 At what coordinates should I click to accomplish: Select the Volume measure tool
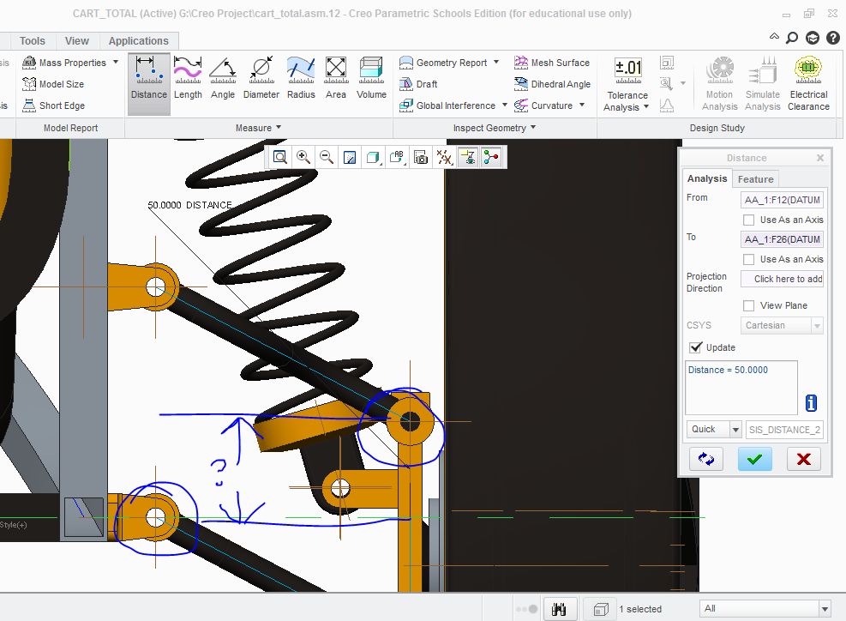click(371, 79)
